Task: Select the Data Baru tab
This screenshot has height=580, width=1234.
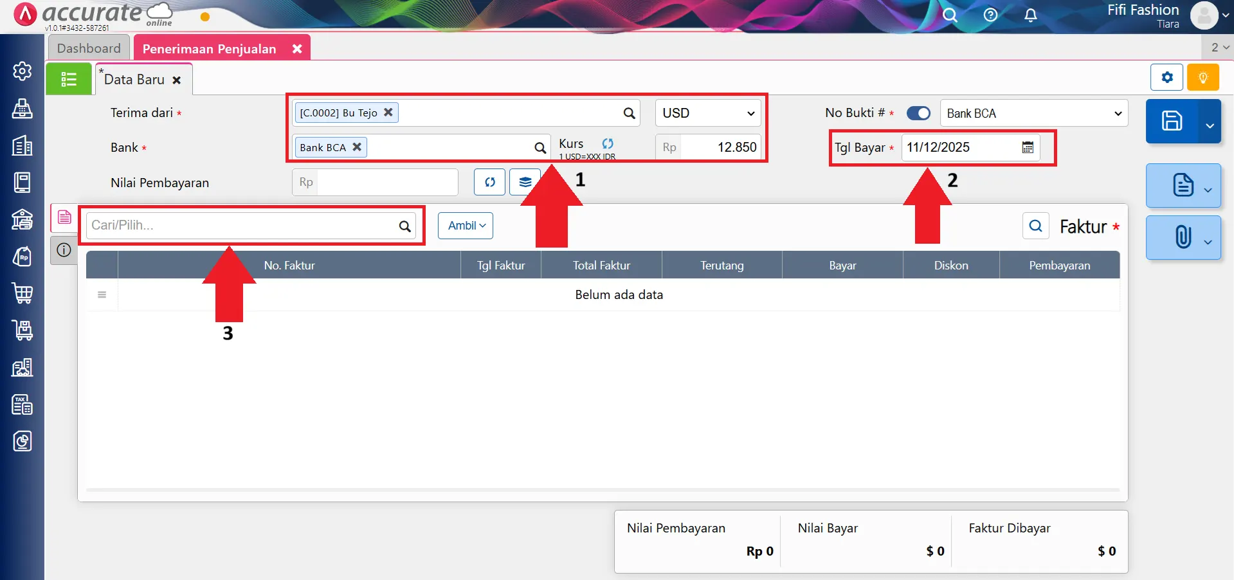Action: point(134,80)
